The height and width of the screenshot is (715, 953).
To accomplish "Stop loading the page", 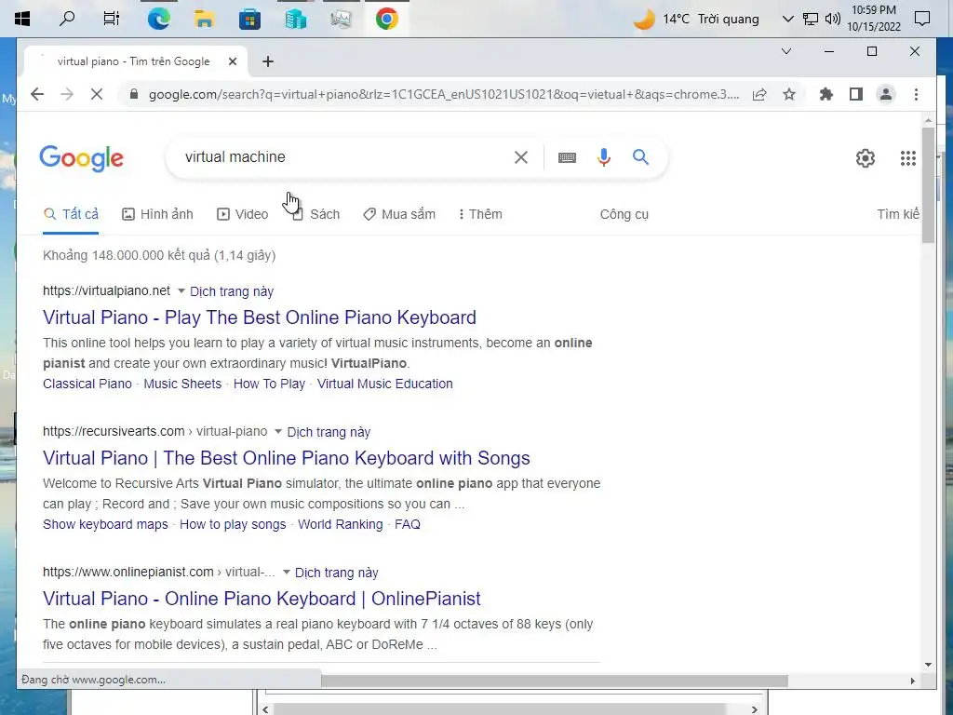I will (x=97, y=94).
